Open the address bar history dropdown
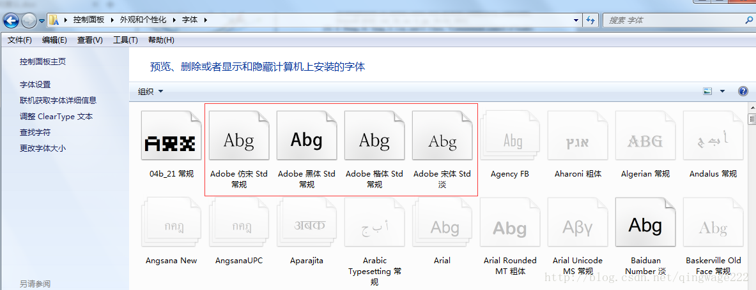The width and height of the screenshot is (756, 290). (576, 20)
